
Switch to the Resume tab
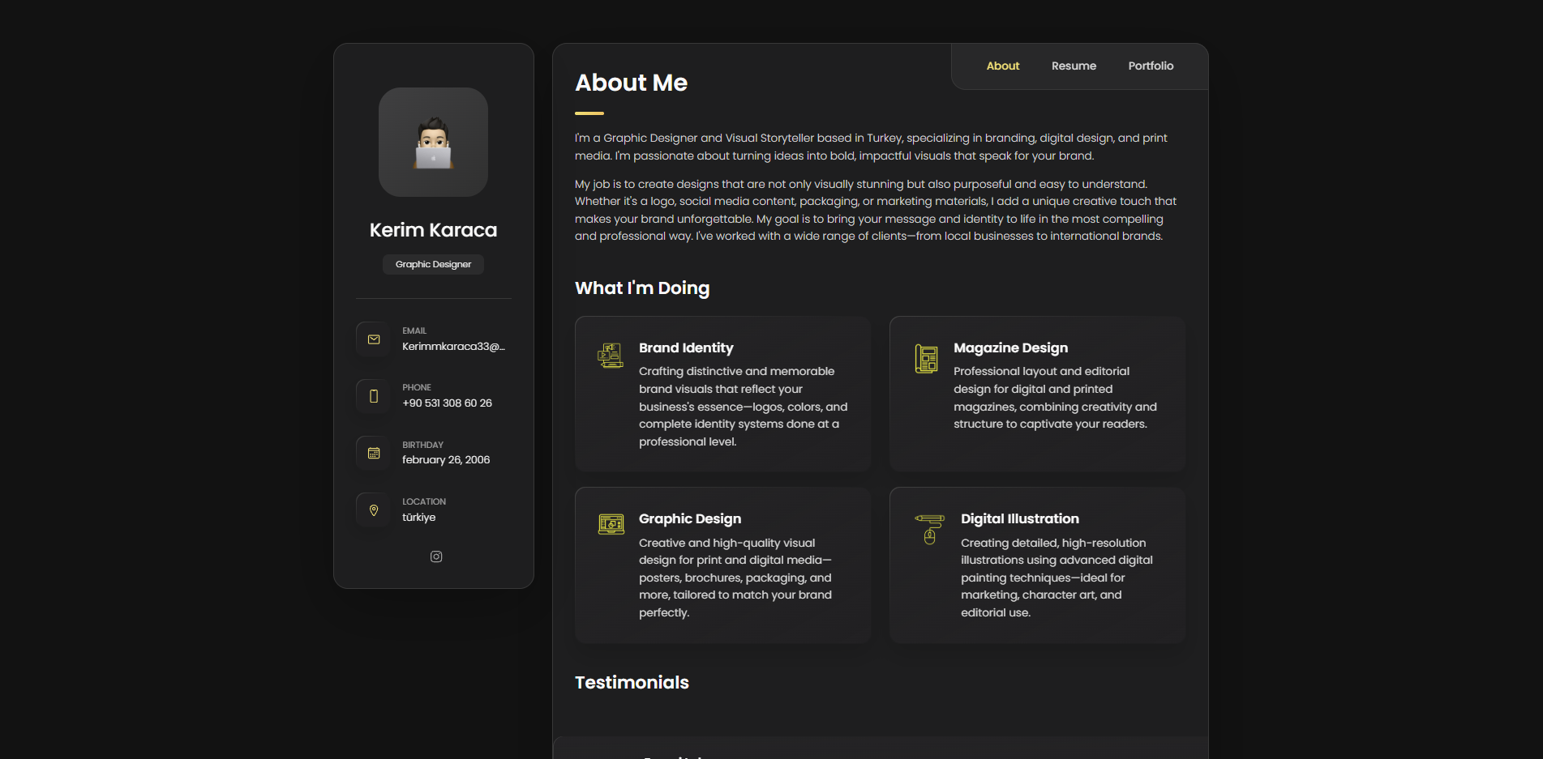[1074, 66]
